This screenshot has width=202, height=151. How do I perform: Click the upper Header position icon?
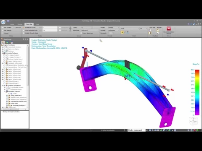click(158, 30)
